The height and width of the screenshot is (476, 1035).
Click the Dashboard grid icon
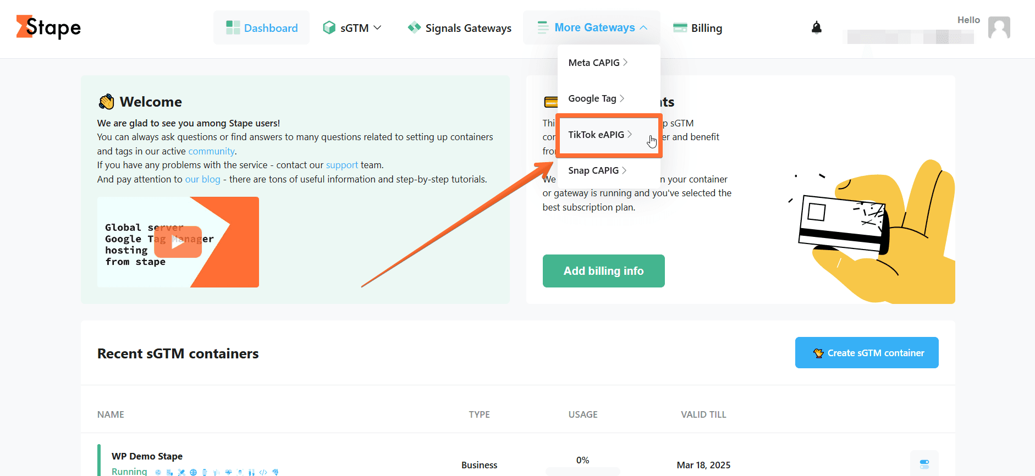click(x=233, y=27)
